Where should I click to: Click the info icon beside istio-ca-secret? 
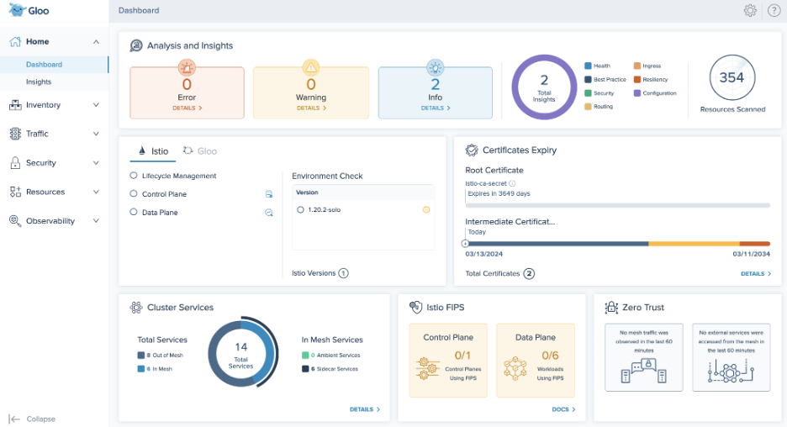(x=512, y=183)
